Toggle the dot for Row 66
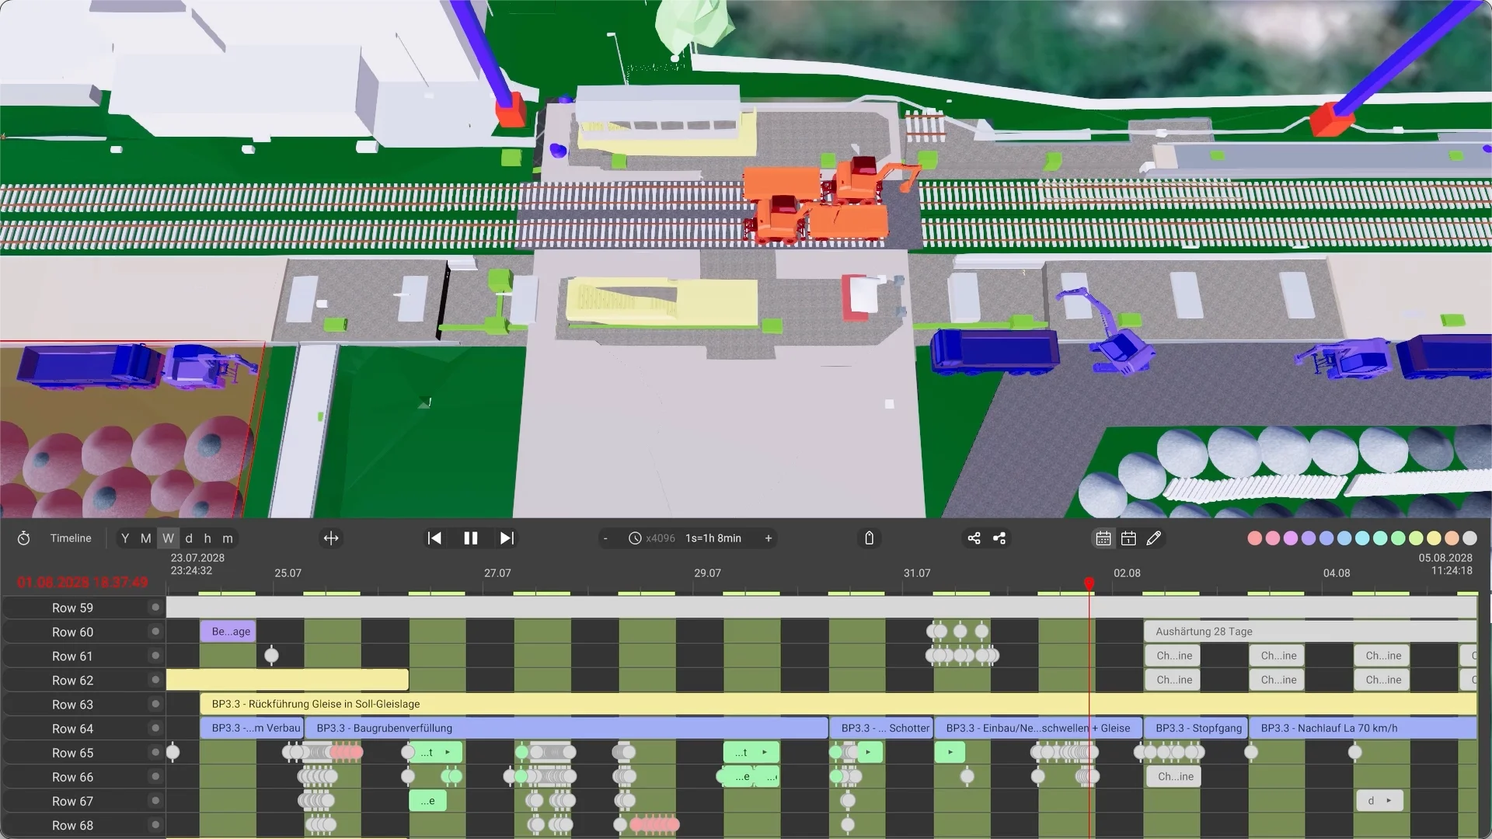 pyautogui.click(x=155, y=776)
